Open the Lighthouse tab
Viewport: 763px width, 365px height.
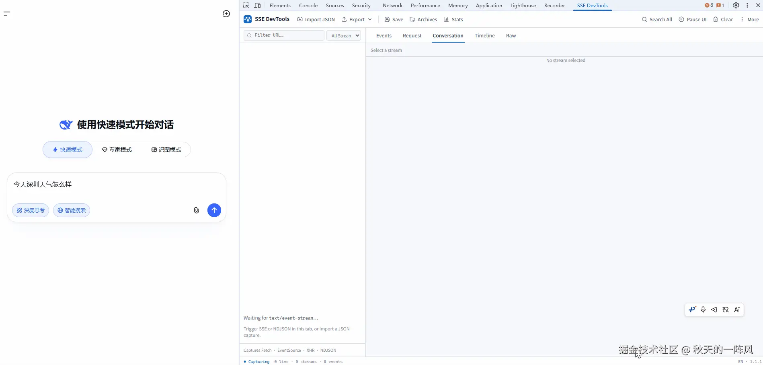(523, 5)
